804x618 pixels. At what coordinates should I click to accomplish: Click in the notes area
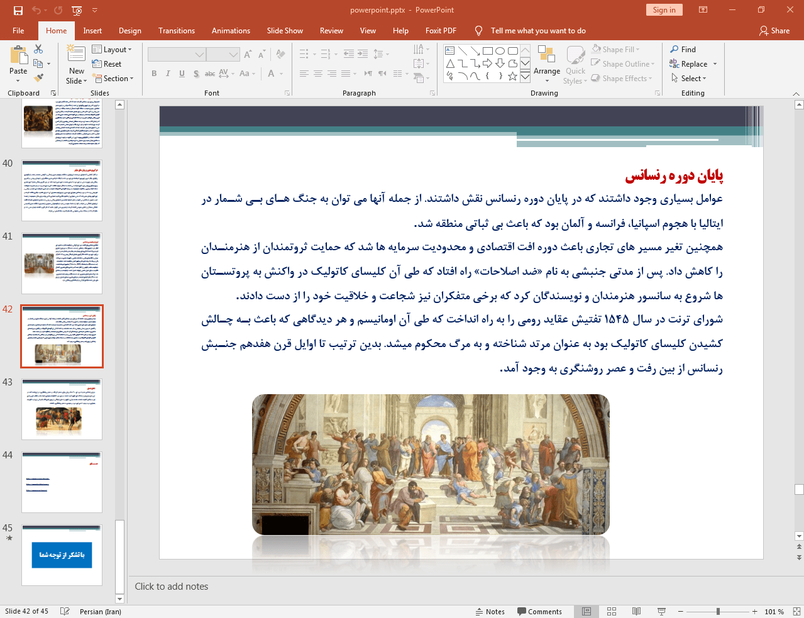(465, 587)
